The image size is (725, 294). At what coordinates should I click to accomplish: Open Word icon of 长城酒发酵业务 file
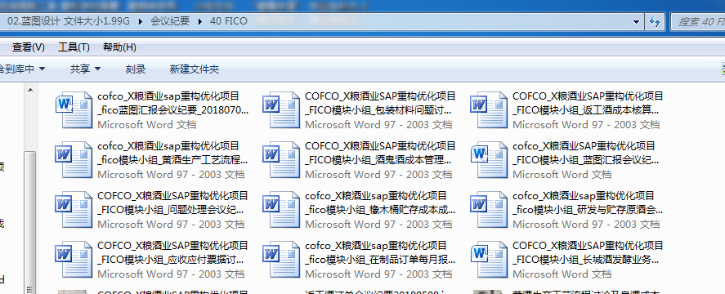pos(489,259)
